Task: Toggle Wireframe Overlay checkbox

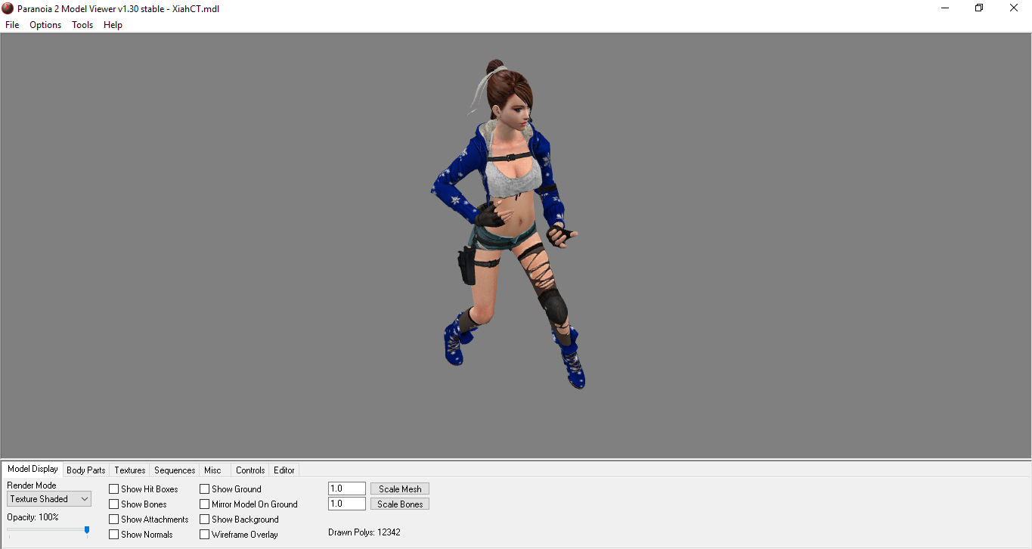Action: tap(205, 535)
